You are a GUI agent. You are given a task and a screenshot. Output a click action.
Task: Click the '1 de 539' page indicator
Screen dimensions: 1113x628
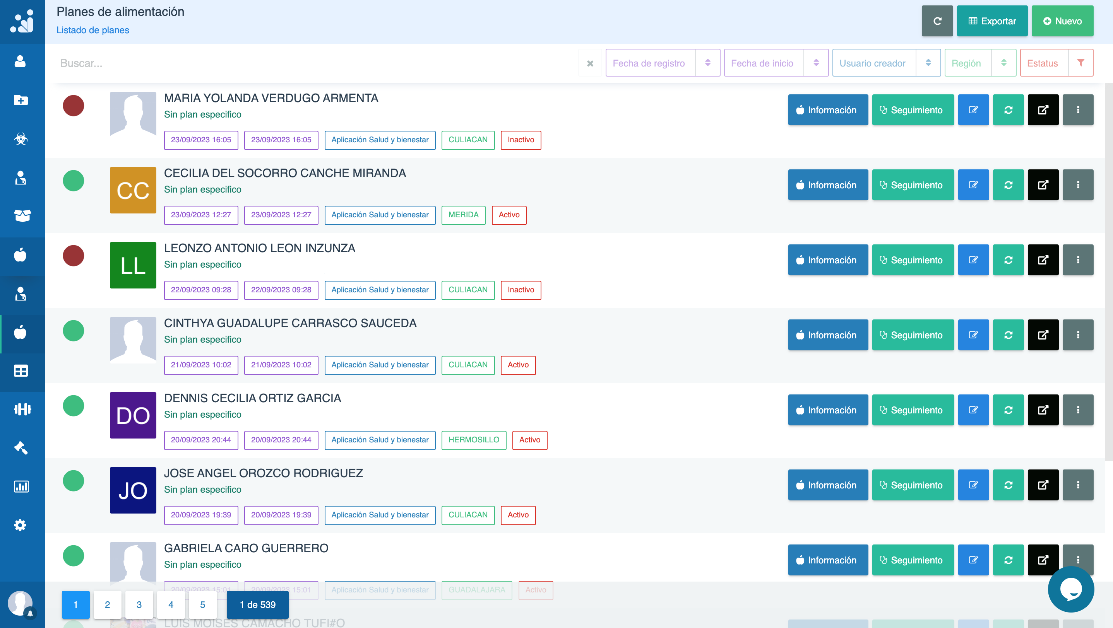257,605
